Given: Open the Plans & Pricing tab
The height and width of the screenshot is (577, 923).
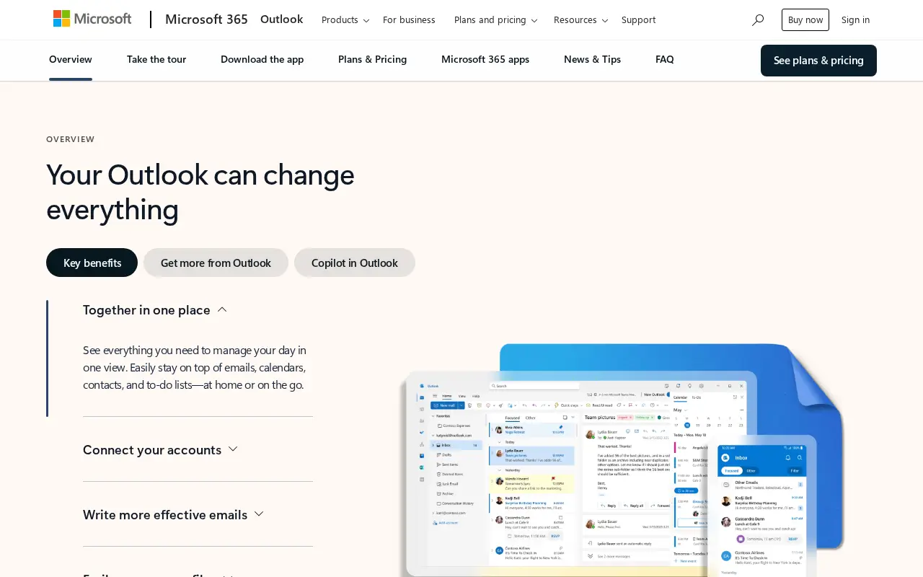Looking at the screenshot, I should point(373,60).
